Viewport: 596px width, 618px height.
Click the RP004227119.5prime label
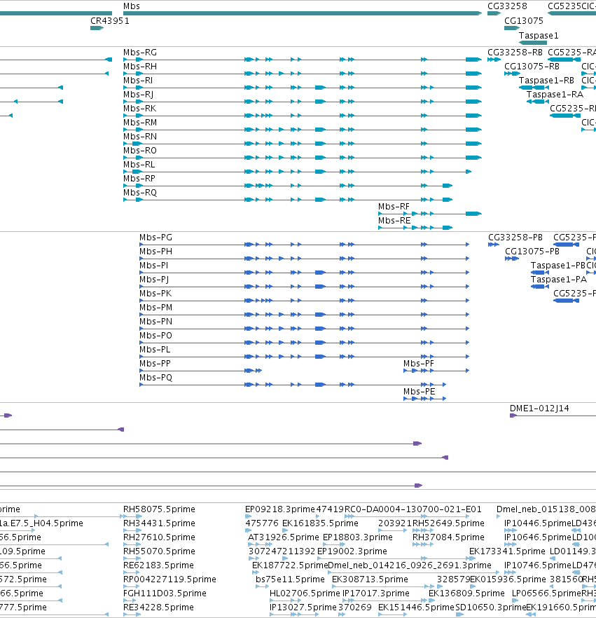(169, 579)
